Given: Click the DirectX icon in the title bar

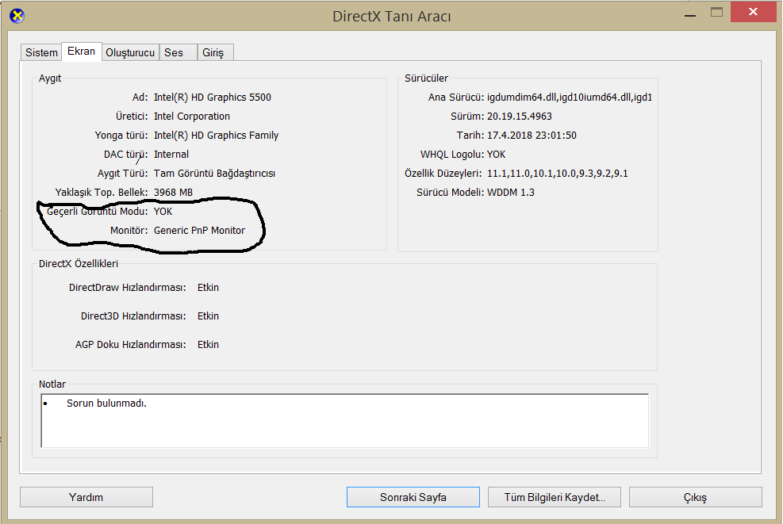Looking at the screenshot, I should 17,16.
